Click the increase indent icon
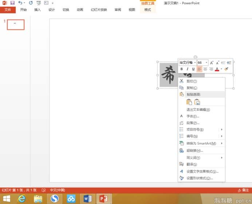 229,63
